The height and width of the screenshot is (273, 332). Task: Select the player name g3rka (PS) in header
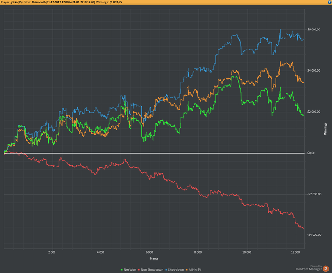pyautogui.click(x=17, y=2)
